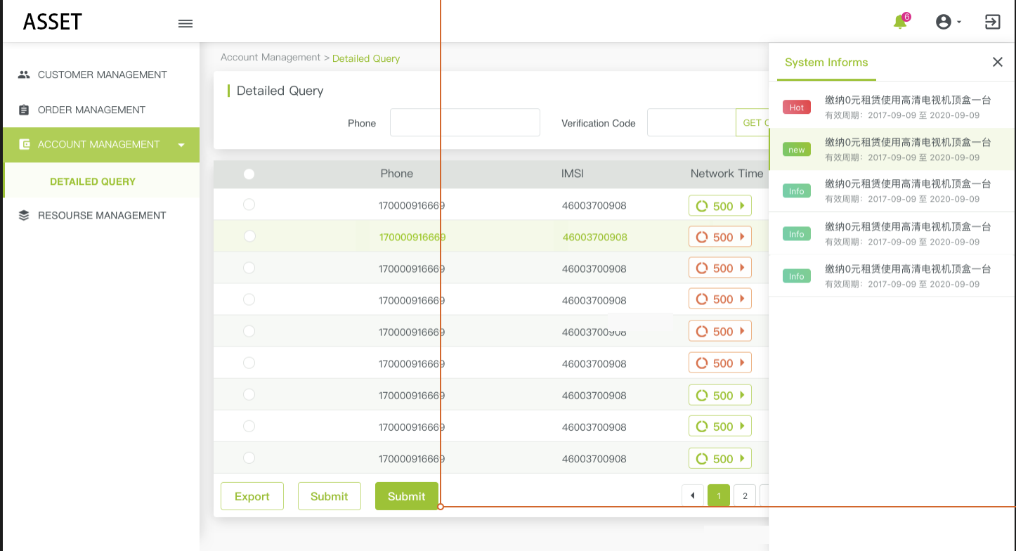This screenshot has width=1016, height=551.
Task: Click the Phone input field
Action: (x=464, y=122)
